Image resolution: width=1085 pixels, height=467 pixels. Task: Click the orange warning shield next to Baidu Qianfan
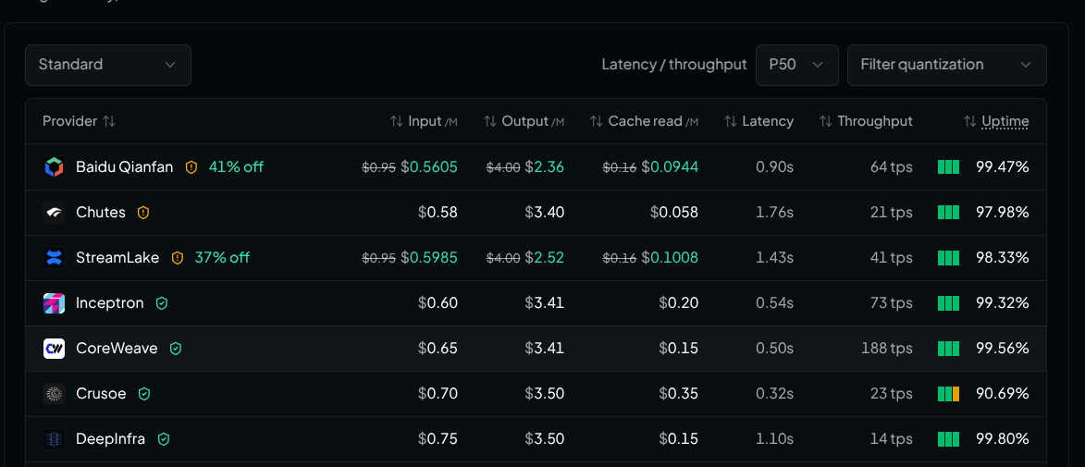(x=191, y=166)
